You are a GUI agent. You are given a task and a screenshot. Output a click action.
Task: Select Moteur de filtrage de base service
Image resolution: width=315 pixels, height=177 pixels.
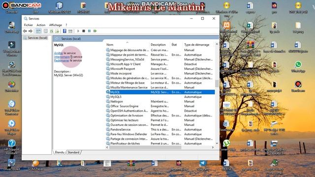point(160,83)
